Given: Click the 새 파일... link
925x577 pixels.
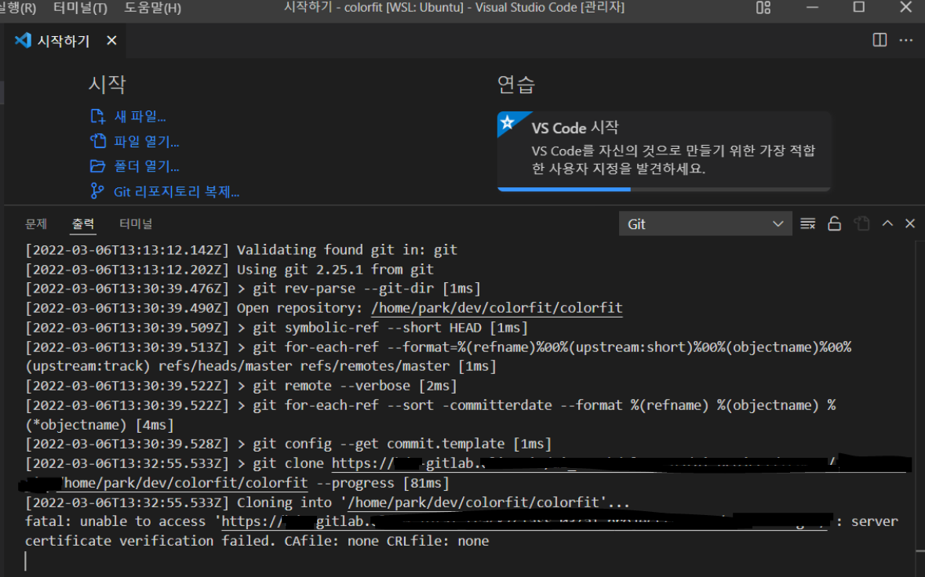Looking at the screenshot, I should click(140, 117).
